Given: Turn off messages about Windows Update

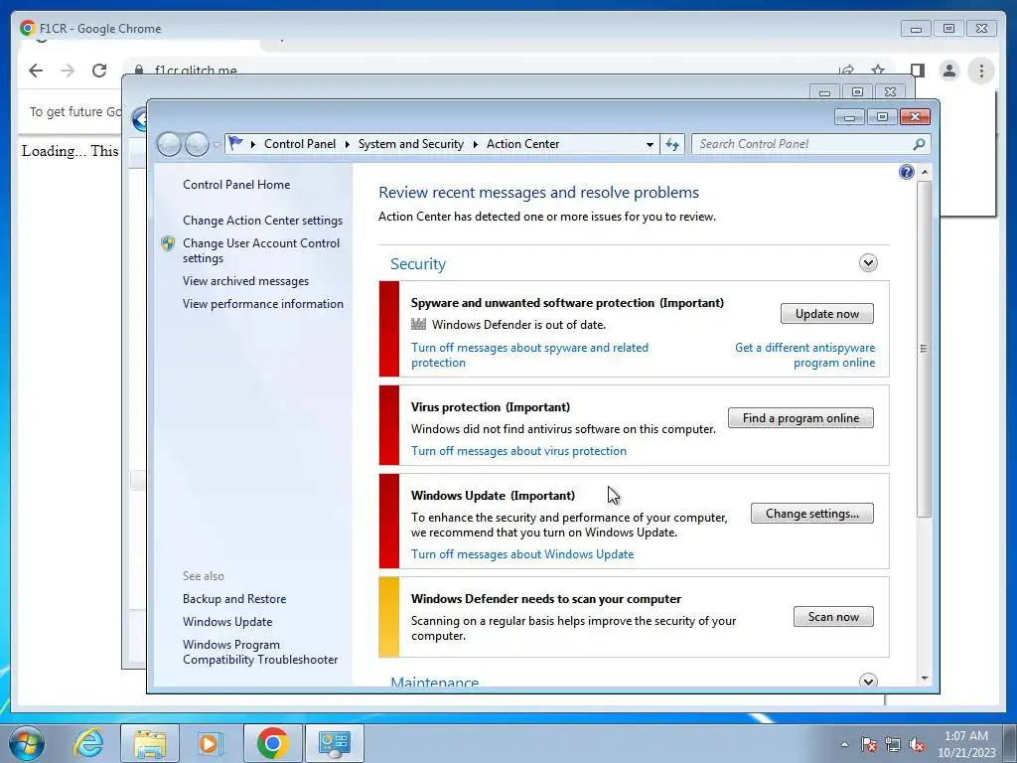Looking at the screenshot, I should click(522, 554).
